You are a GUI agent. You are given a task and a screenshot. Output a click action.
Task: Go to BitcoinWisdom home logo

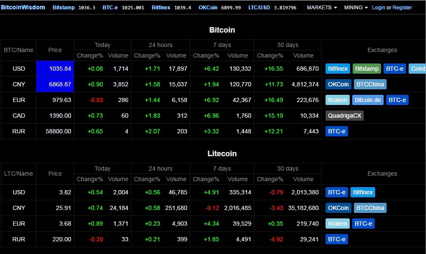pyautogui.click(x=23, y=7)
